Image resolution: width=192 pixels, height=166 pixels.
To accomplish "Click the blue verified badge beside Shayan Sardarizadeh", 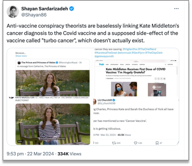I will pyautogui.click(x=72, y=9).
